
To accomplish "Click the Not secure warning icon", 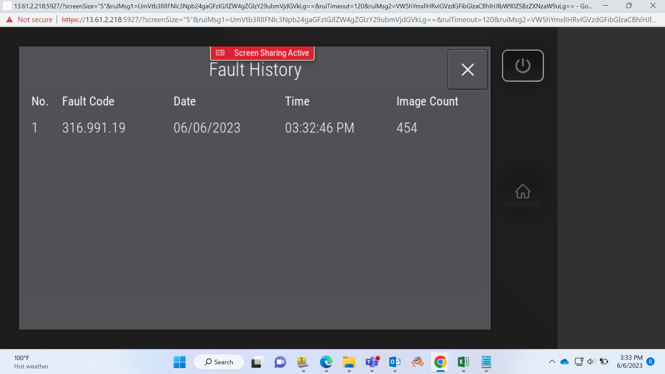I will [9, 20].
